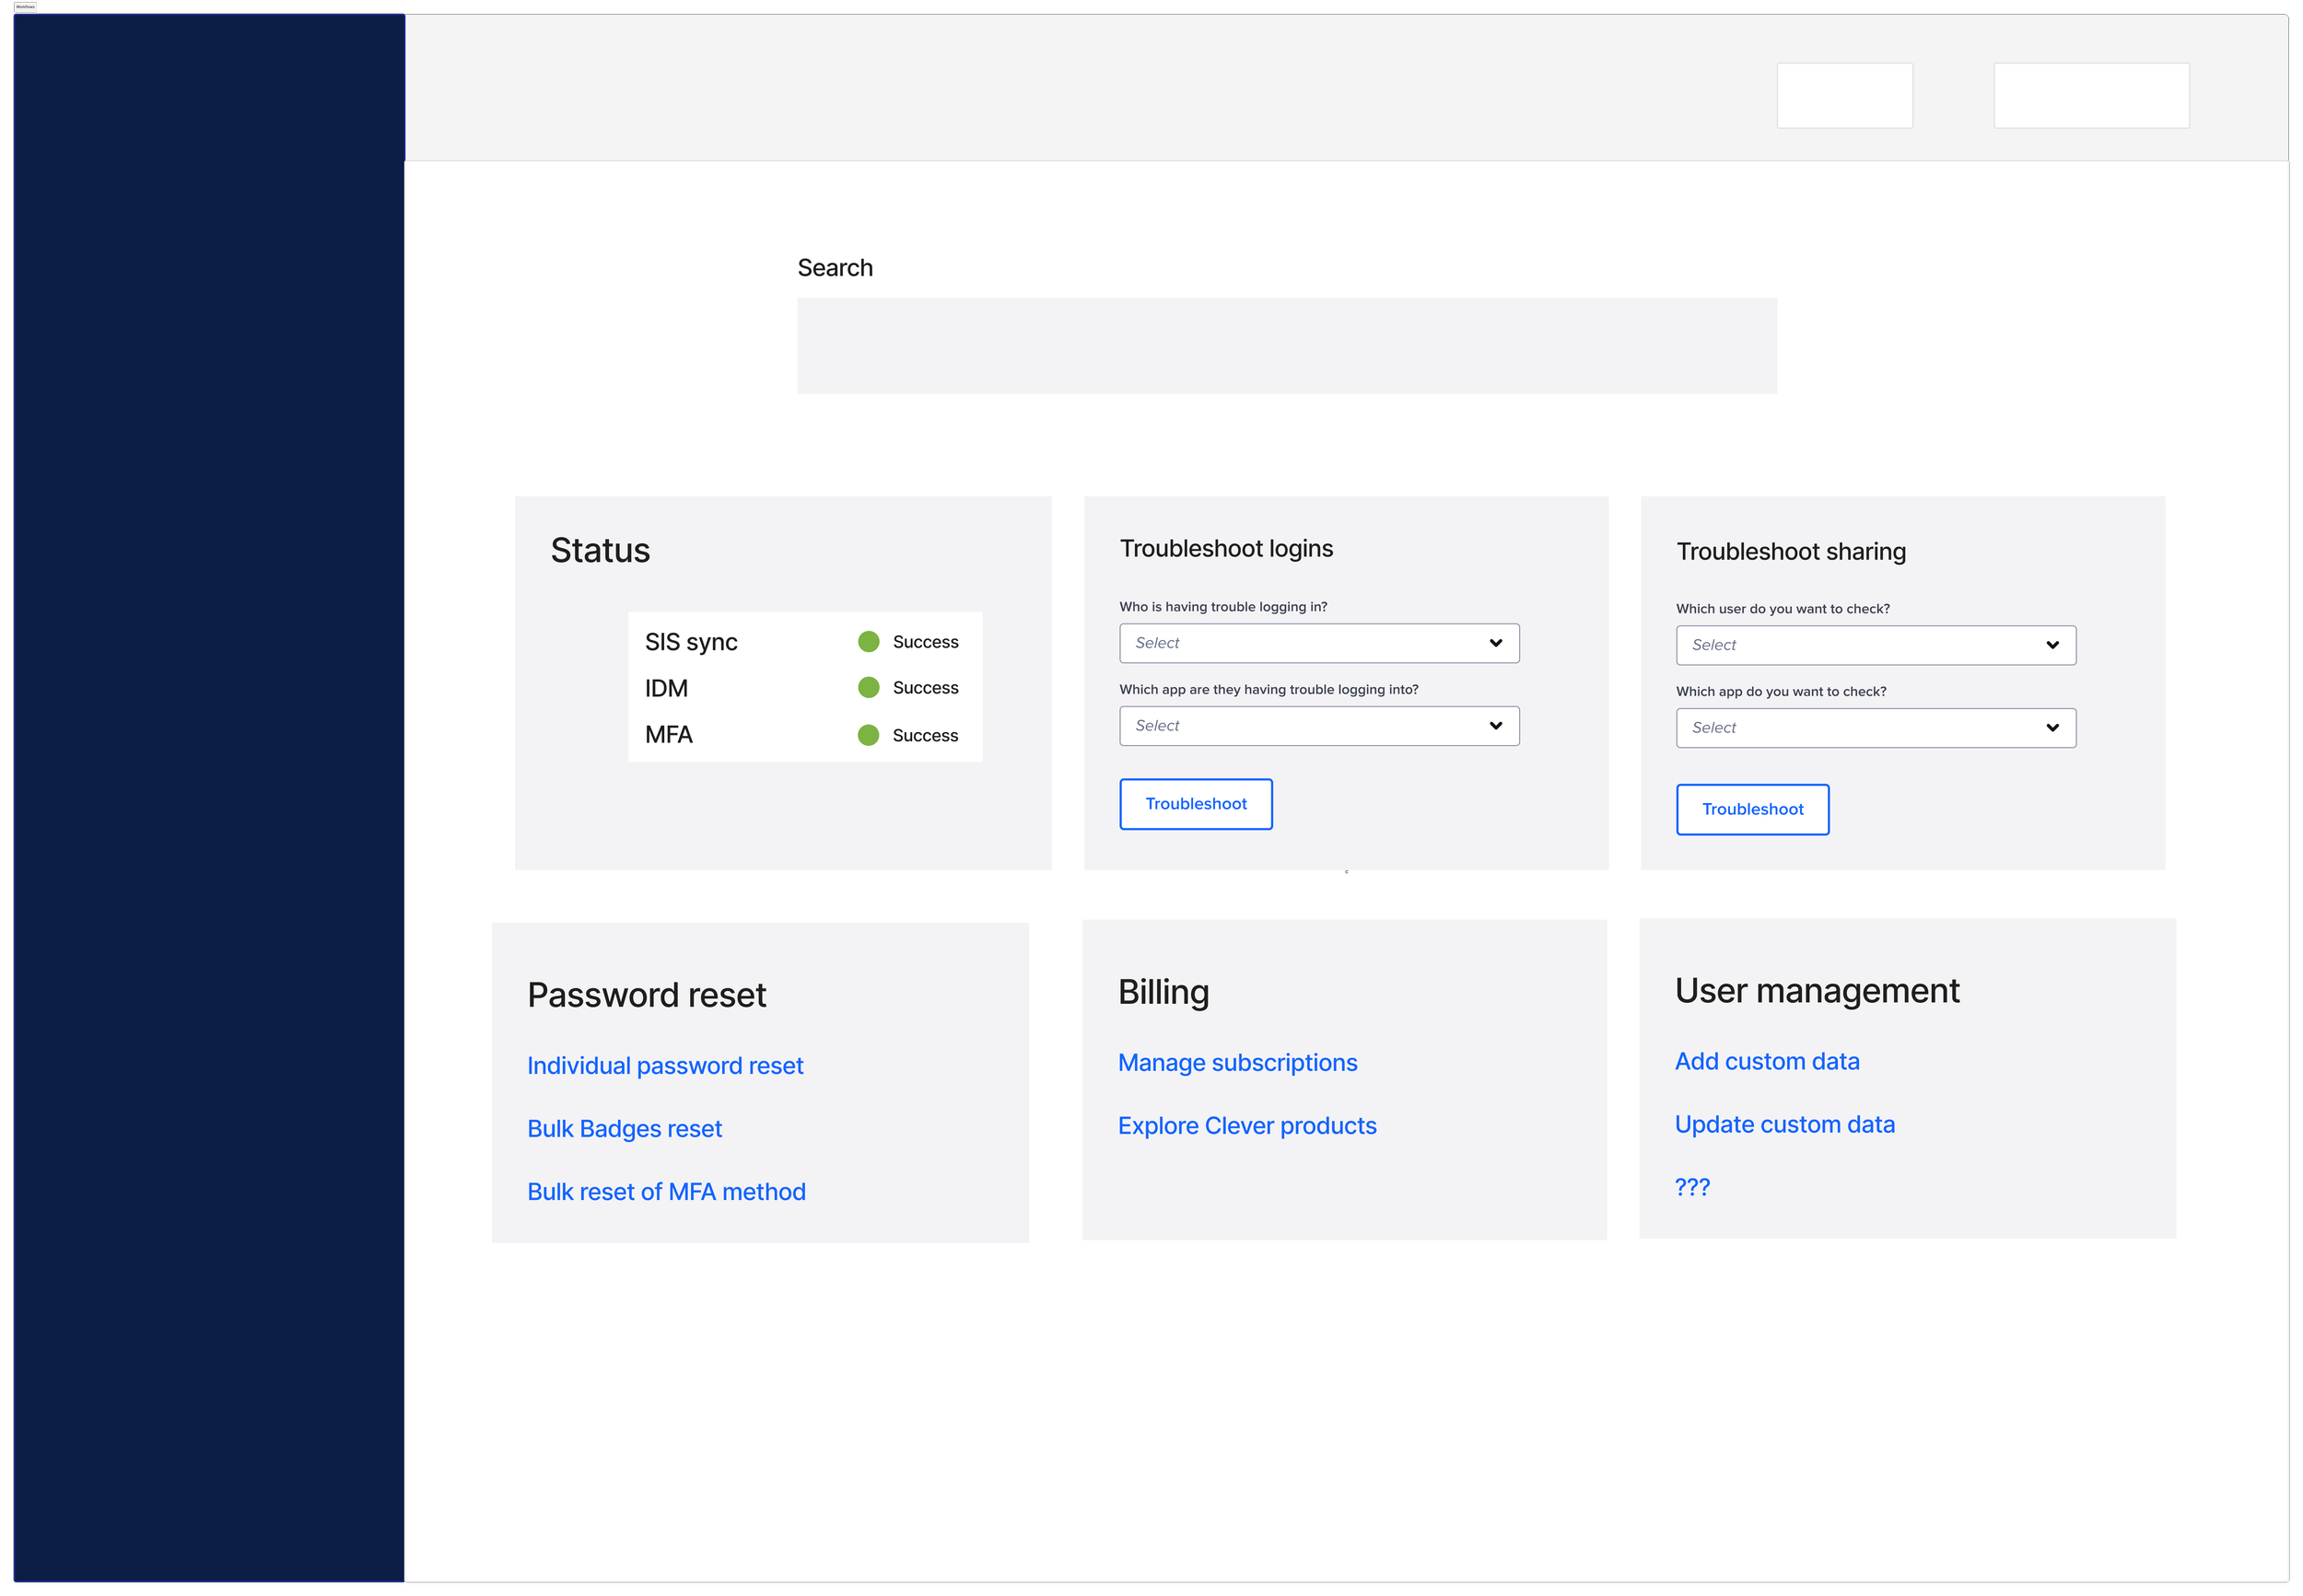2303x1596 pixels.
Task: Click the green IDM status indicator
Action: pos(868,688)
